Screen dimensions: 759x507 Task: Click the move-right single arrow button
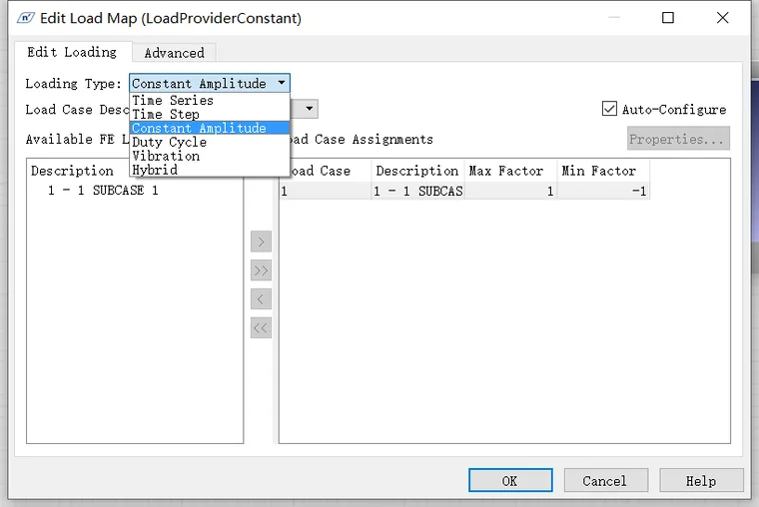tap(261, 242)
